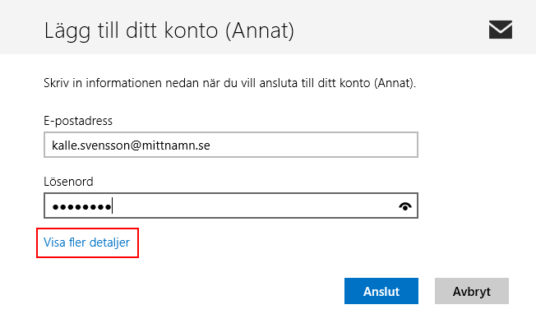Screen dimensions: 536x314
Task: Click the Mail envelope icon in header
Action: tap(501, 30)
